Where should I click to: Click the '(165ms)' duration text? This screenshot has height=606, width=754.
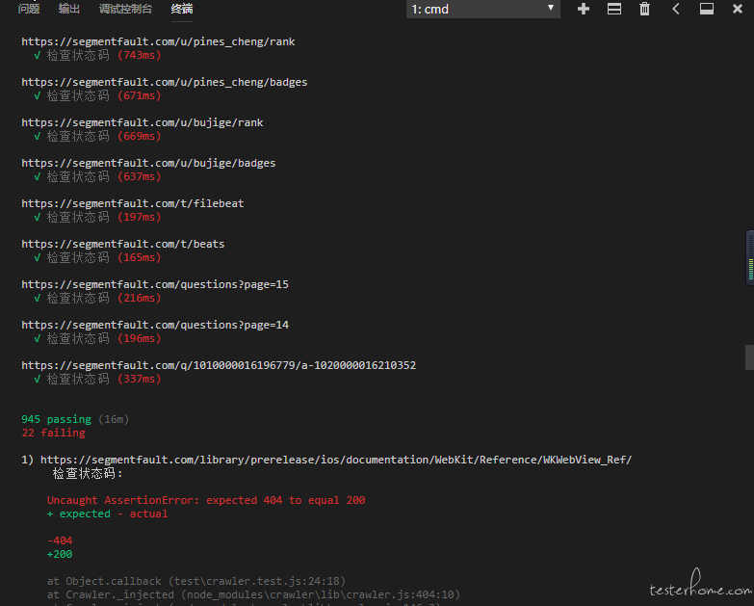point(139,257)
